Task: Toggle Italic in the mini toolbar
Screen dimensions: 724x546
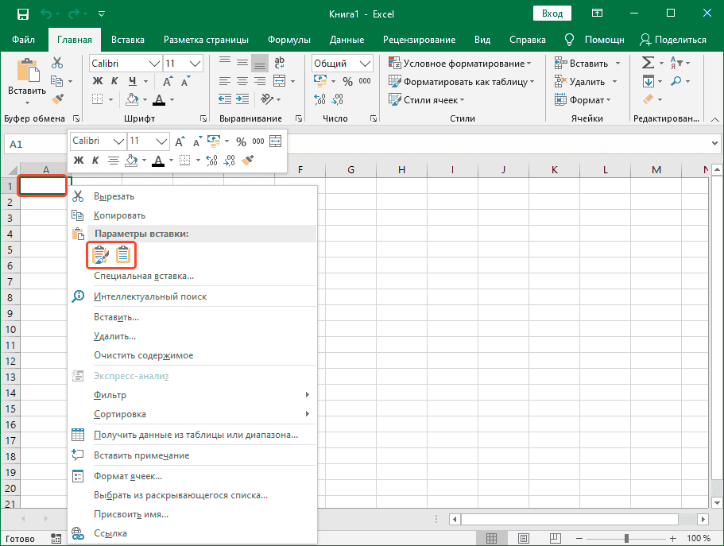Action: tap(95, 161)
